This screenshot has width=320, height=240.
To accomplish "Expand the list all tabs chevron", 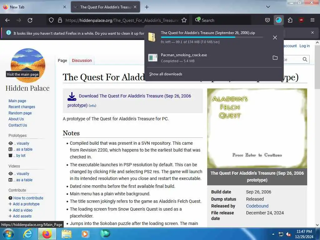I will pos(268,7).
